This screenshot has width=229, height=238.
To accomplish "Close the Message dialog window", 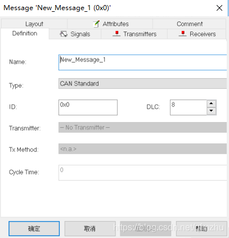I will pos(219,8).
